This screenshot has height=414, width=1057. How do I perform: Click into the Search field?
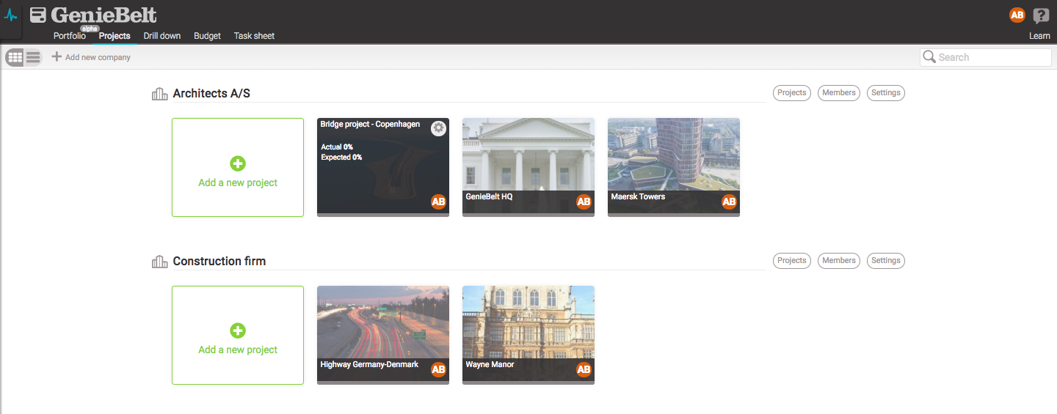pos(986,57)
